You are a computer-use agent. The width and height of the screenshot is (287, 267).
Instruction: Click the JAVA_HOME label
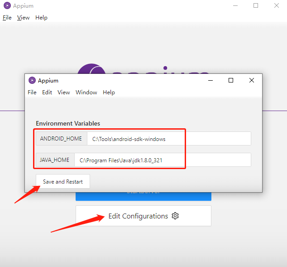click(54, 160)
